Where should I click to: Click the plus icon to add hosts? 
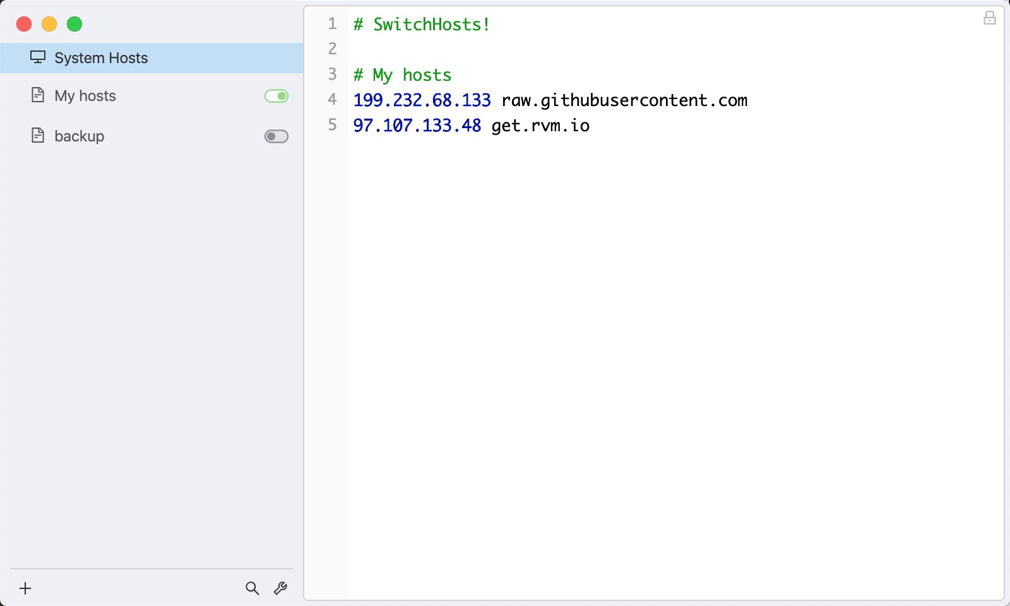point(25,588)
